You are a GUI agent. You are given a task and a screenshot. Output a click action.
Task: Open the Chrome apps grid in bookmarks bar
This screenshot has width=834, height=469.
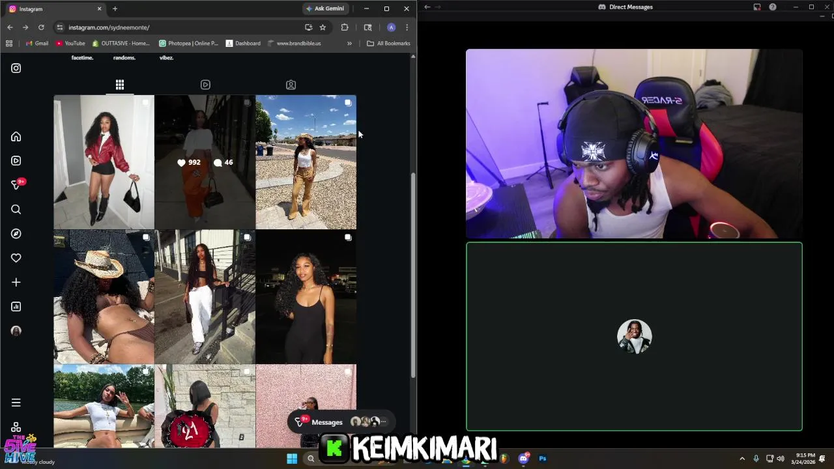[x=9, y=44]
